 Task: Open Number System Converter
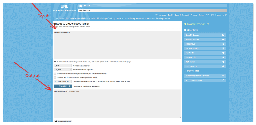point(205,76)
